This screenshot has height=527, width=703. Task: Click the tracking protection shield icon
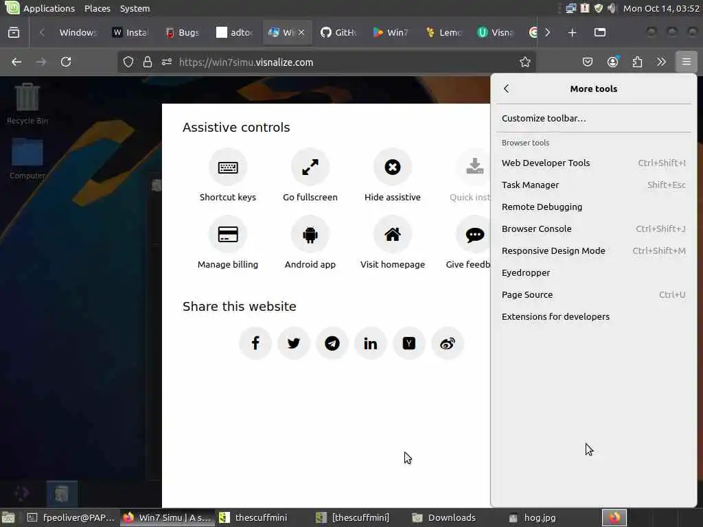[x=128, y=62]
